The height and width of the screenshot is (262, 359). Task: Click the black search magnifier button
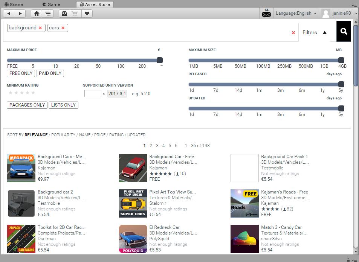click(344, 31)
